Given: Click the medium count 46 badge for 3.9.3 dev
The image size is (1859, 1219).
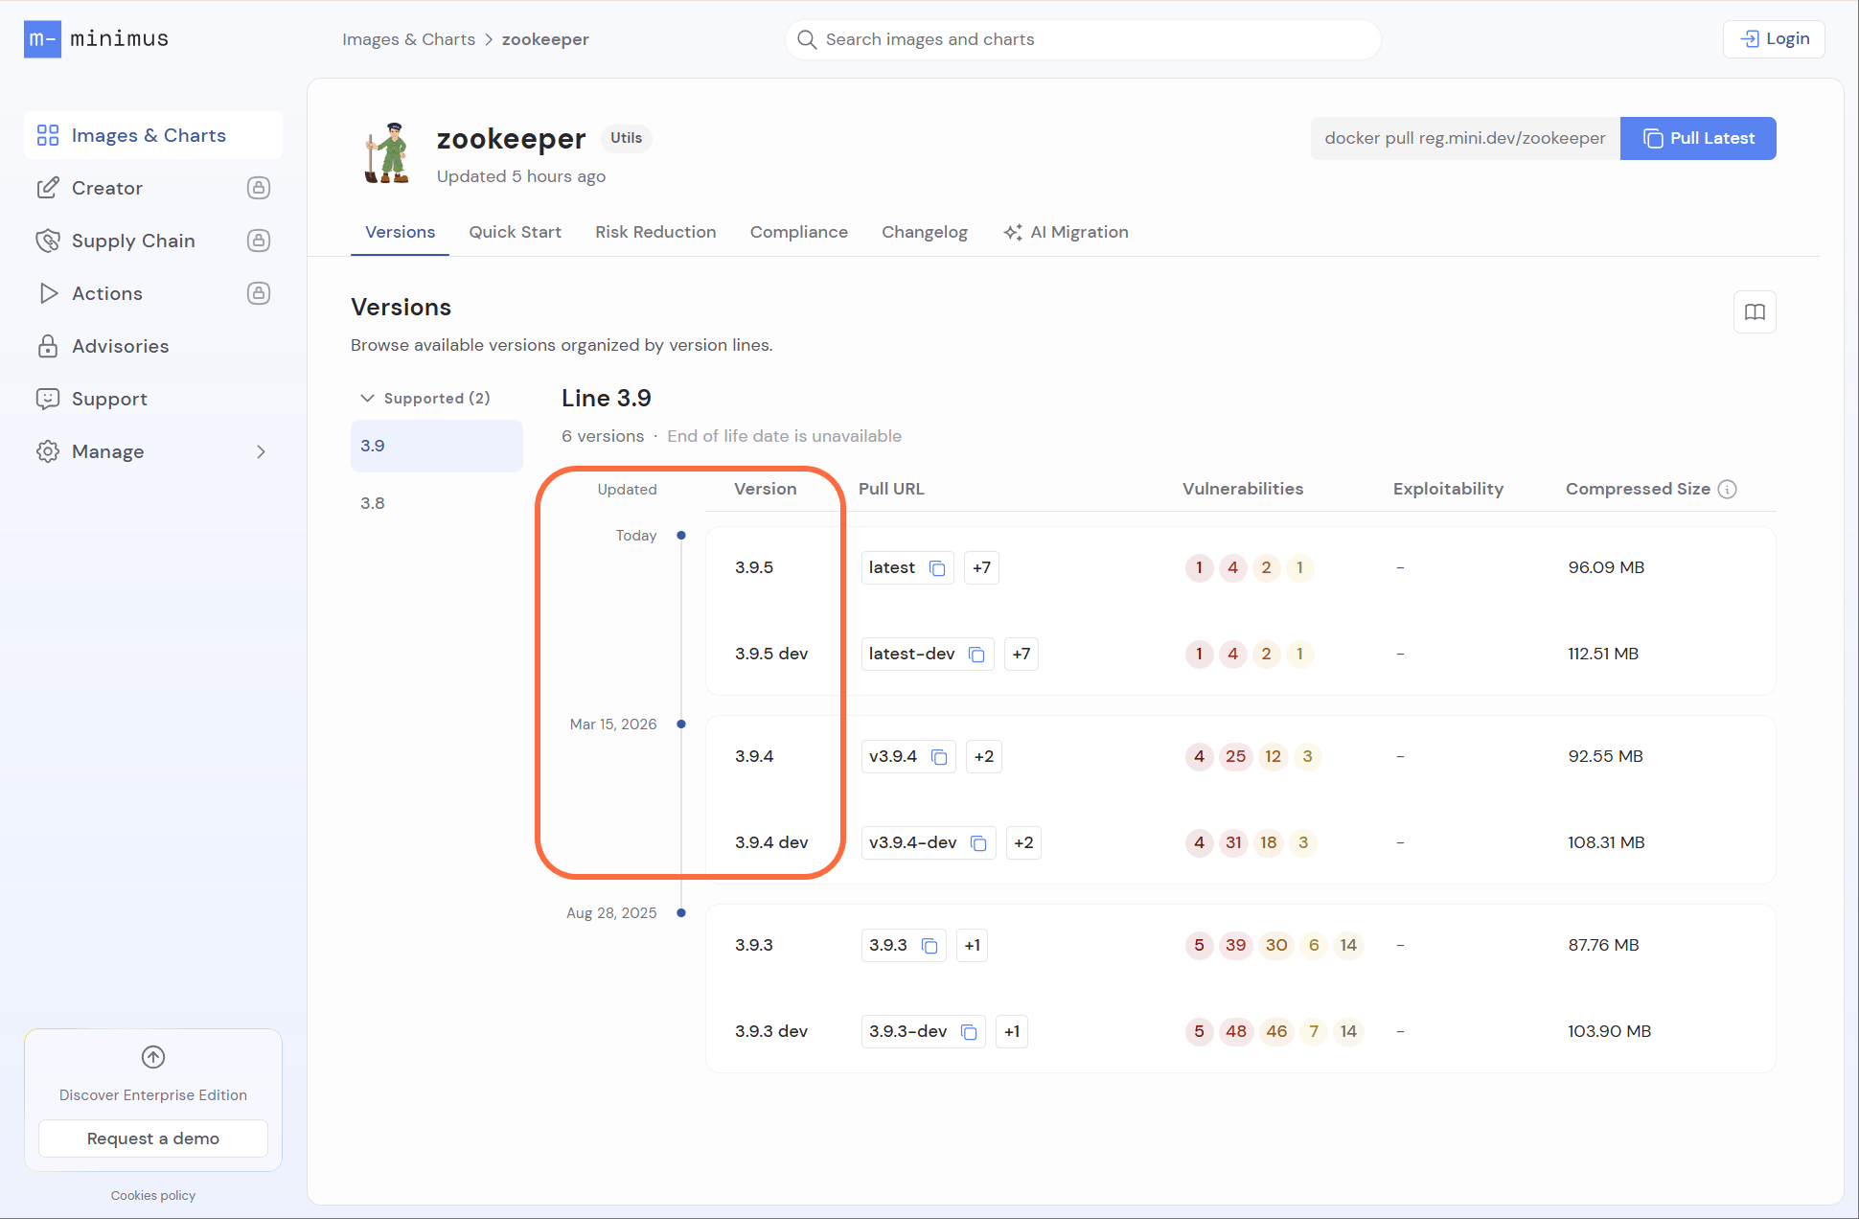Looking at the screenshot, I should 1276,1032.
